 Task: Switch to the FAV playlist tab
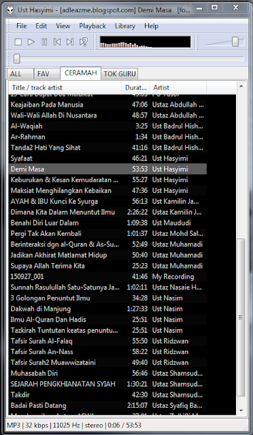click(x=47, y=74)
